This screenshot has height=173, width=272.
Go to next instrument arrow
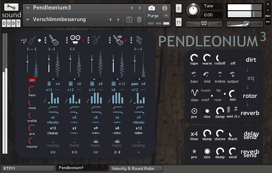[139, 8]
